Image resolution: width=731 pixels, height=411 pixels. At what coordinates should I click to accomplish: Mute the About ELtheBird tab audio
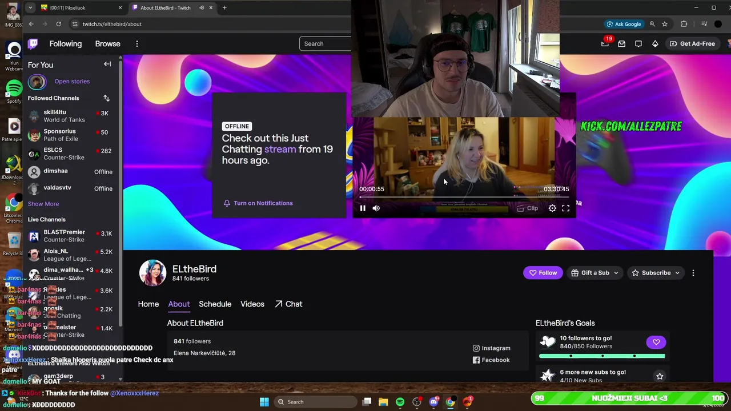click(202, 8)
